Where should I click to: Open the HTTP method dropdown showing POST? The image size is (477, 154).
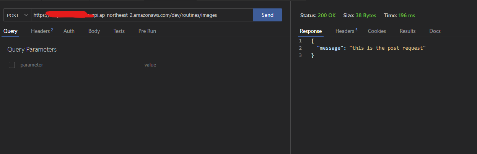[x=17, y=15]
